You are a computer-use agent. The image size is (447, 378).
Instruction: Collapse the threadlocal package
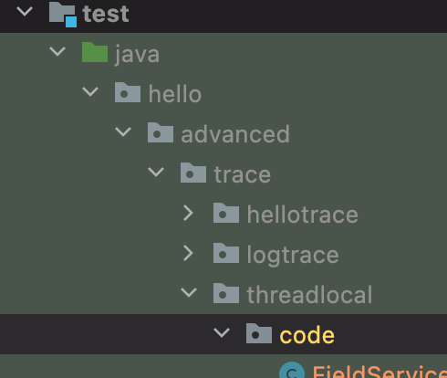(189, 293)
